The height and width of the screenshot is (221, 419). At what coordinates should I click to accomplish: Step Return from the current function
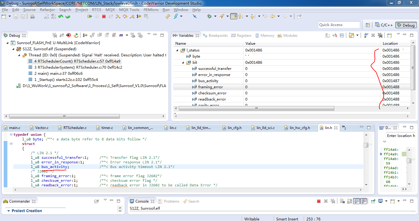(132, 16)
